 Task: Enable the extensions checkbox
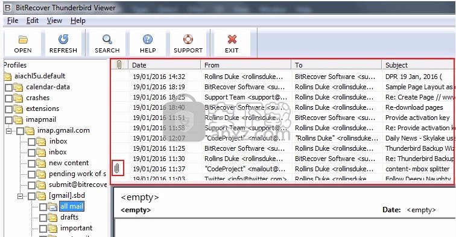[x=8, y=109]
